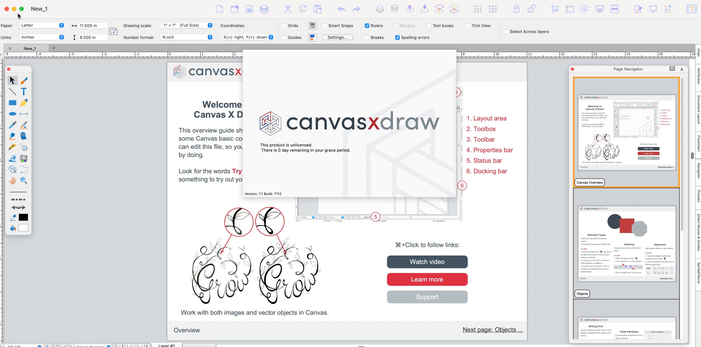This screenshot has height=347, width=701.
Task: Select the Text tool
Action: pos(24,91)
